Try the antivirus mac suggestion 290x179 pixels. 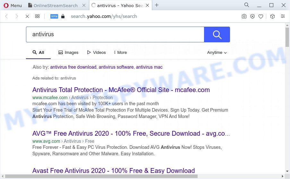click(x=149, y=67)
